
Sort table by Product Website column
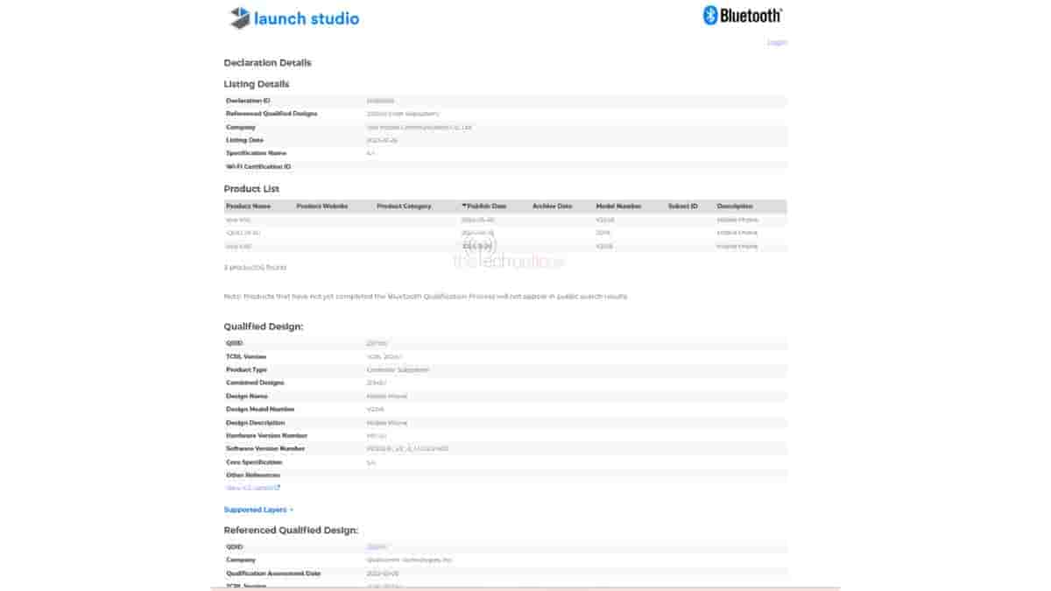click(x=322, y=207)
